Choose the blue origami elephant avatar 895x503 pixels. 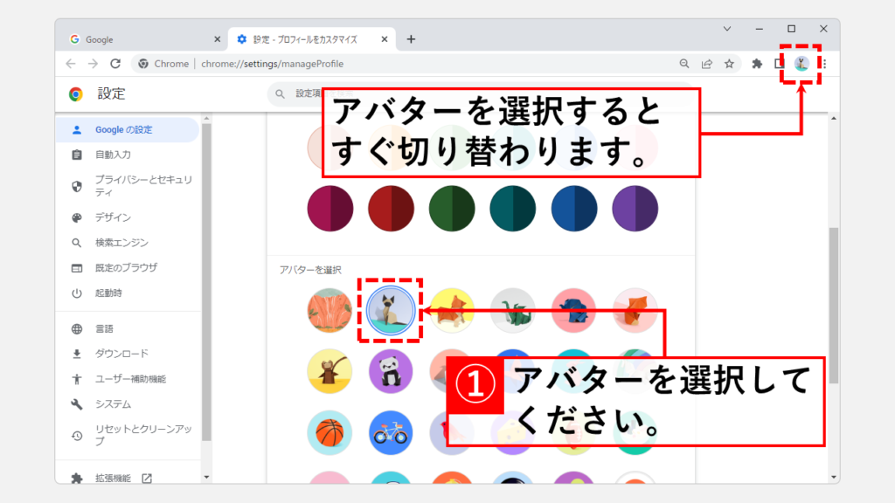[573, 310]
